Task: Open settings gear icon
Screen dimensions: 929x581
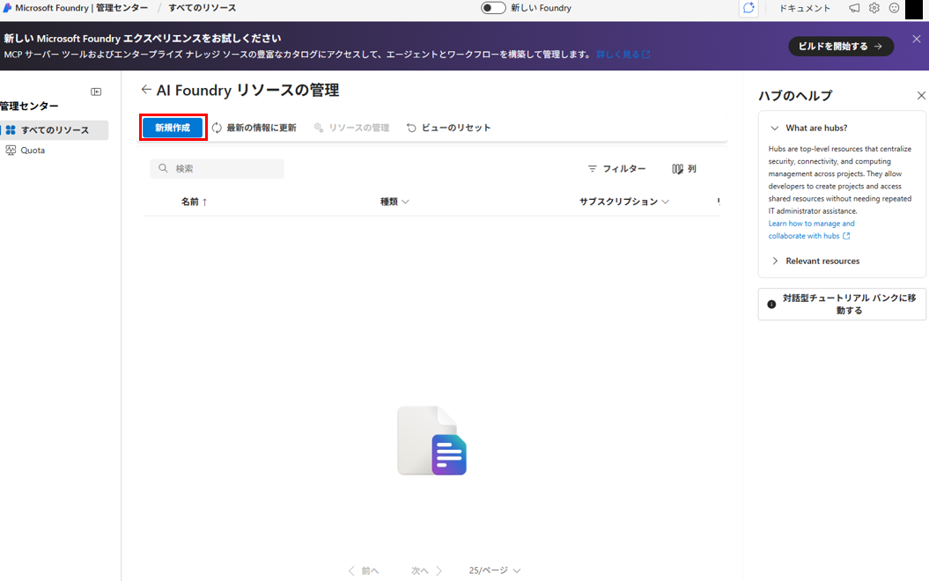Action: (874, 8)
